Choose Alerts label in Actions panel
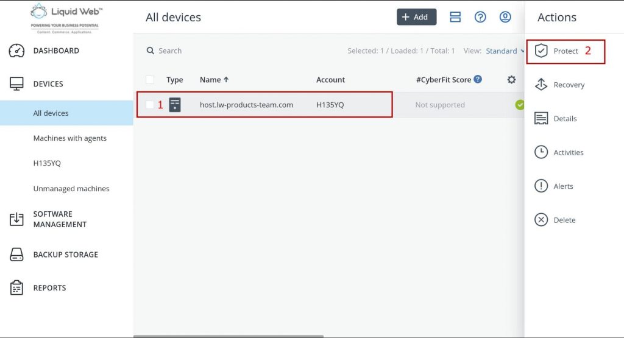This screenshot has width=624, height=338. [563, 186]
